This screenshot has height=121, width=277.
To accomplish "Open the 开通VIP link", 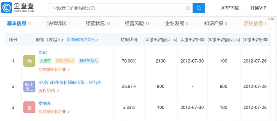I will coord(258,8).
